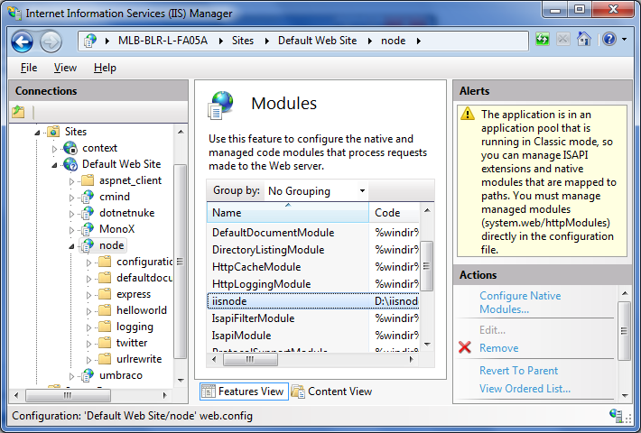This screenshot has height=433, width=641.
Task: Go back with the blue Back arrow
Action: 22,41
